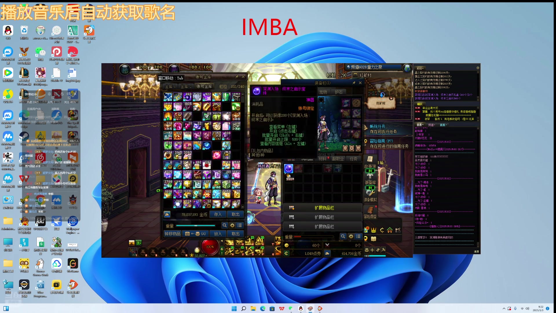556x313 pixels.
Task: Open the 任务 inventory tab
Action: [354, 159]
